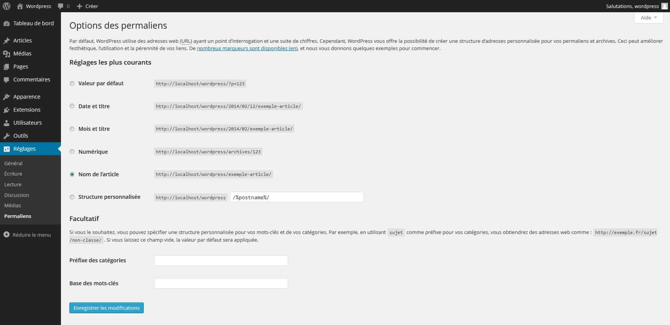
Task: Go to Lecture settings submenu
Action: pos(13,184)
